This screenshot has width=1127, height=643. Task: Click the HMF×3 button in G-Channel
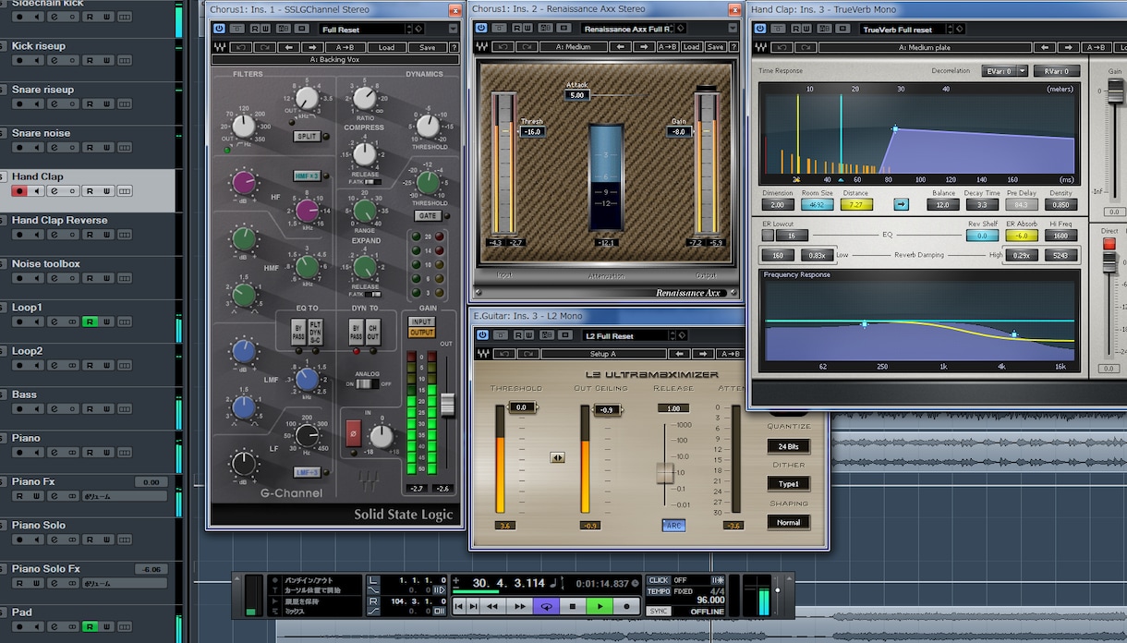point(307,176)
